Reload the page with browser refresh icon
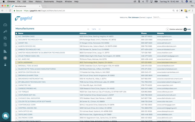The width and height of the screenshot is (195, 122). pos(10,11)
